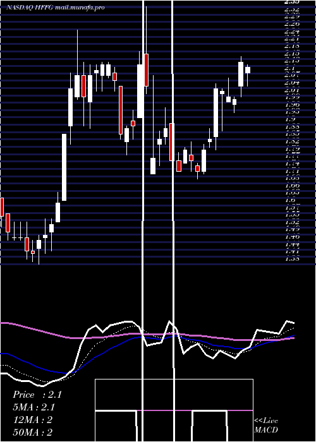The image size is (316, 442).
Task: Select the '12MA : 2' value
Action: click(x=33, y=420)
